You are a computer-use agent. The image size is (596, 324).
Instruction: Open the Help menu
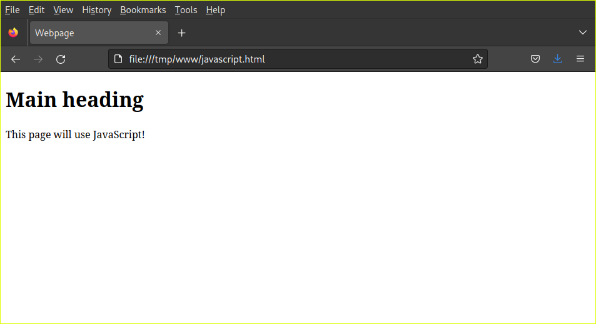pyautogui.click(x=216, y=10)
